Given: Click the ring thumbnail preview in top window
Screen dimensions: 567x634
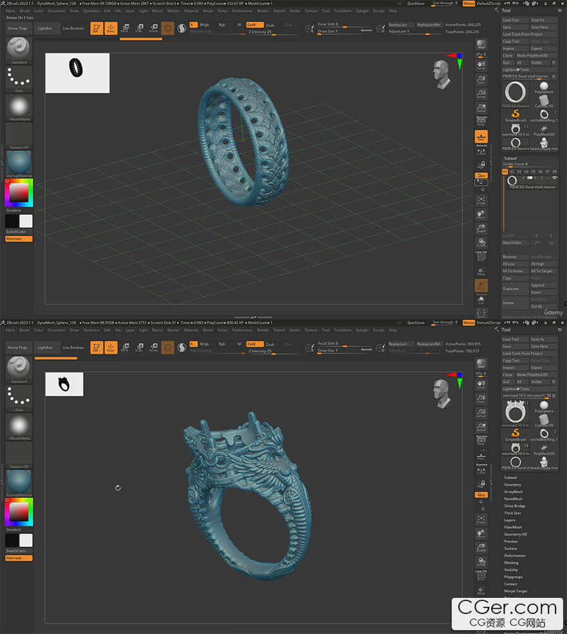Looking at the screenshot, I should 77,73.
